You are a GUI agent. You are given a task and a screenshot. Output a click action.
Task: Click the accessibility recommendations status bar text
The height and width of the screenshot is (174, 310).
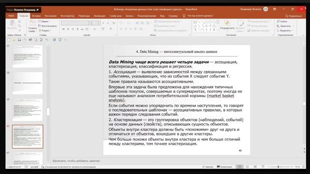tap(68, 167)
